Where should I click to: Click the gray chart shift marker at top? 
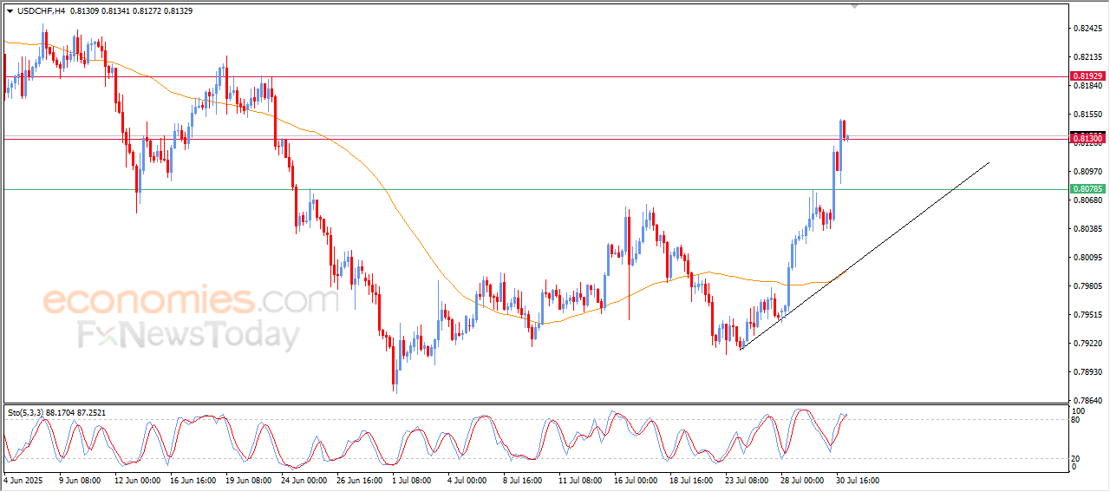tap(856, 6)
